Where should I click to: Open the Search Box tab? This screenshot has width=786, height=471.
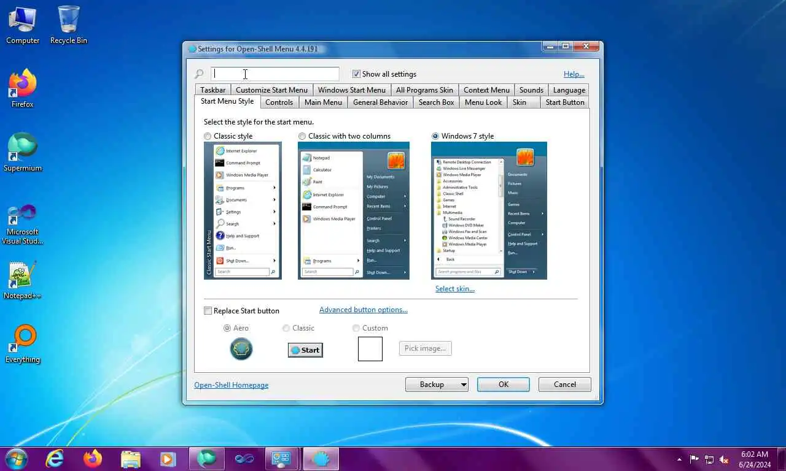point(436,102)
